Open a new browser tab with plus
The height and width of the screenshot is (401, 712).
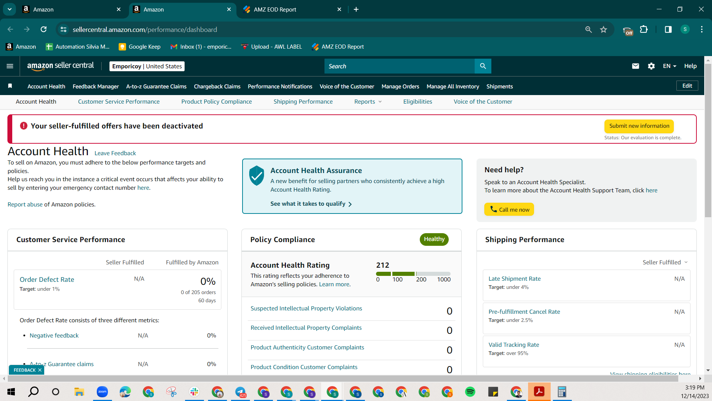click(x=356, y=9)
